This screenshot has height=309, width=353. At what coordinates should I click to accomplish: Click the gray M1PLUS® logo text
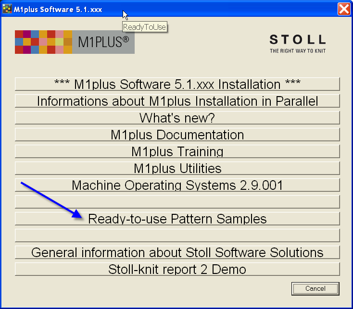click(103, 42)
